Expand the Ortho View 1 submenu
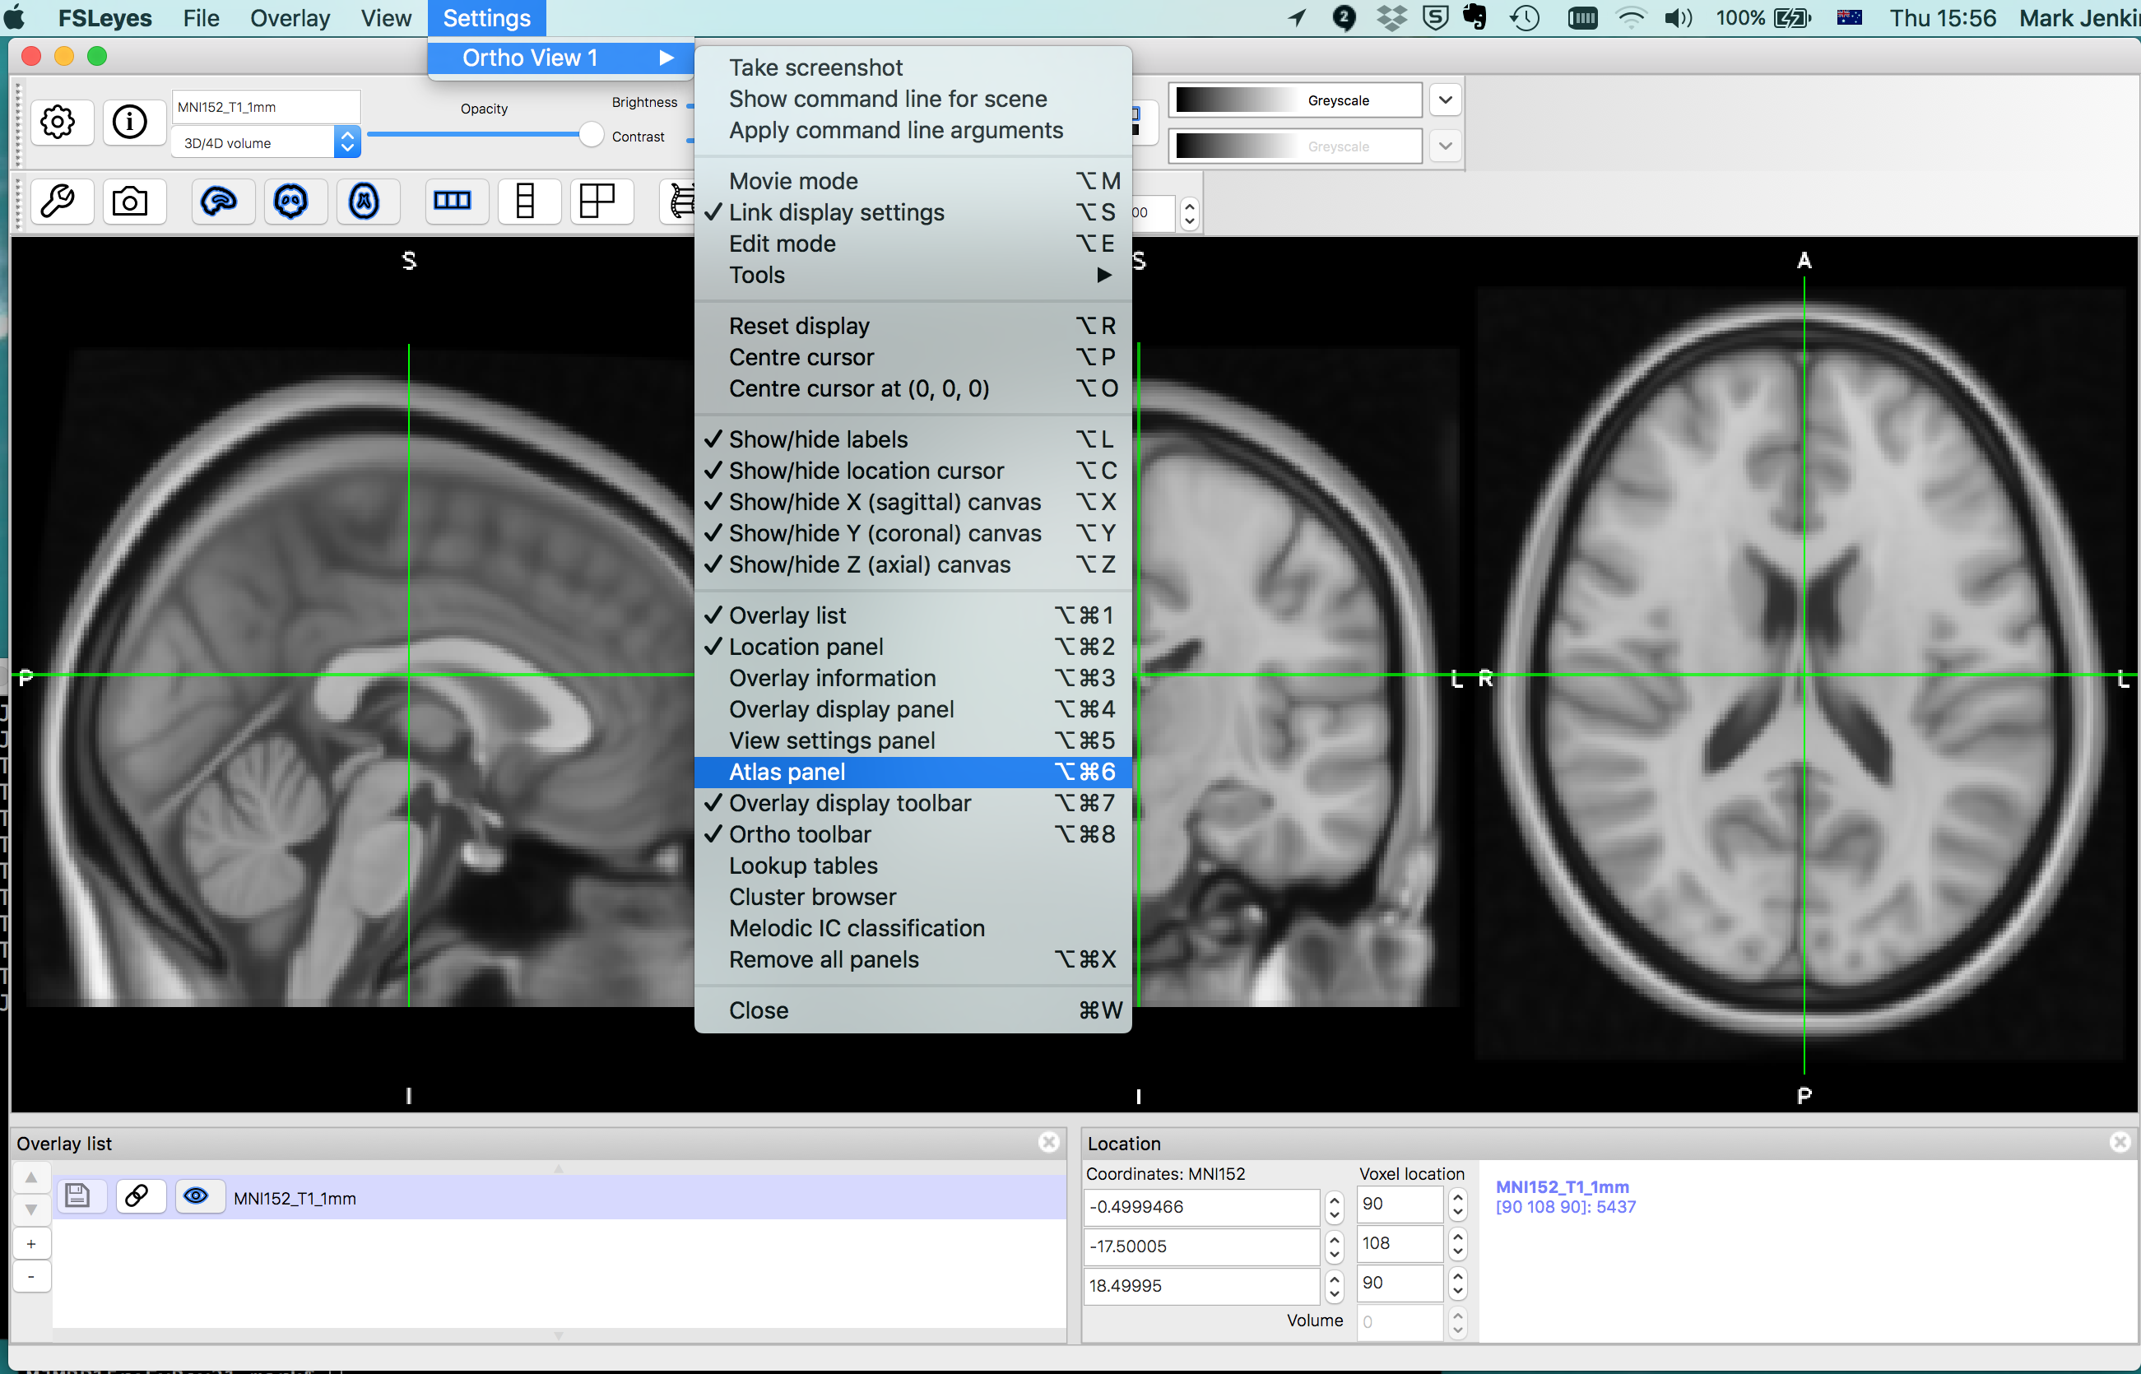This screenshot has height=1374, width=2141. pos(561,58)
